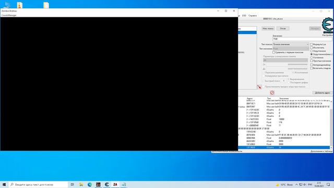Select the highlighted blue address table row
Image resolution: width=334 pixels, height=188 pixels.
pos(284,147)
